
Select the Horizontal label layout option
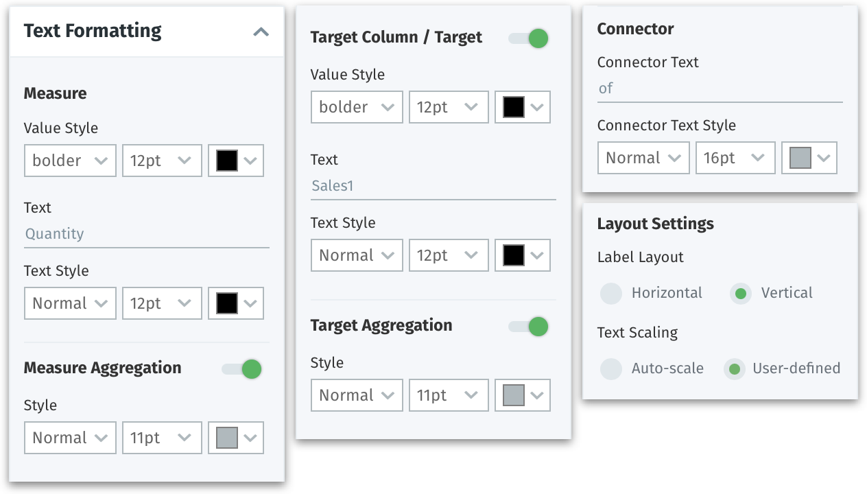[610, 293]
